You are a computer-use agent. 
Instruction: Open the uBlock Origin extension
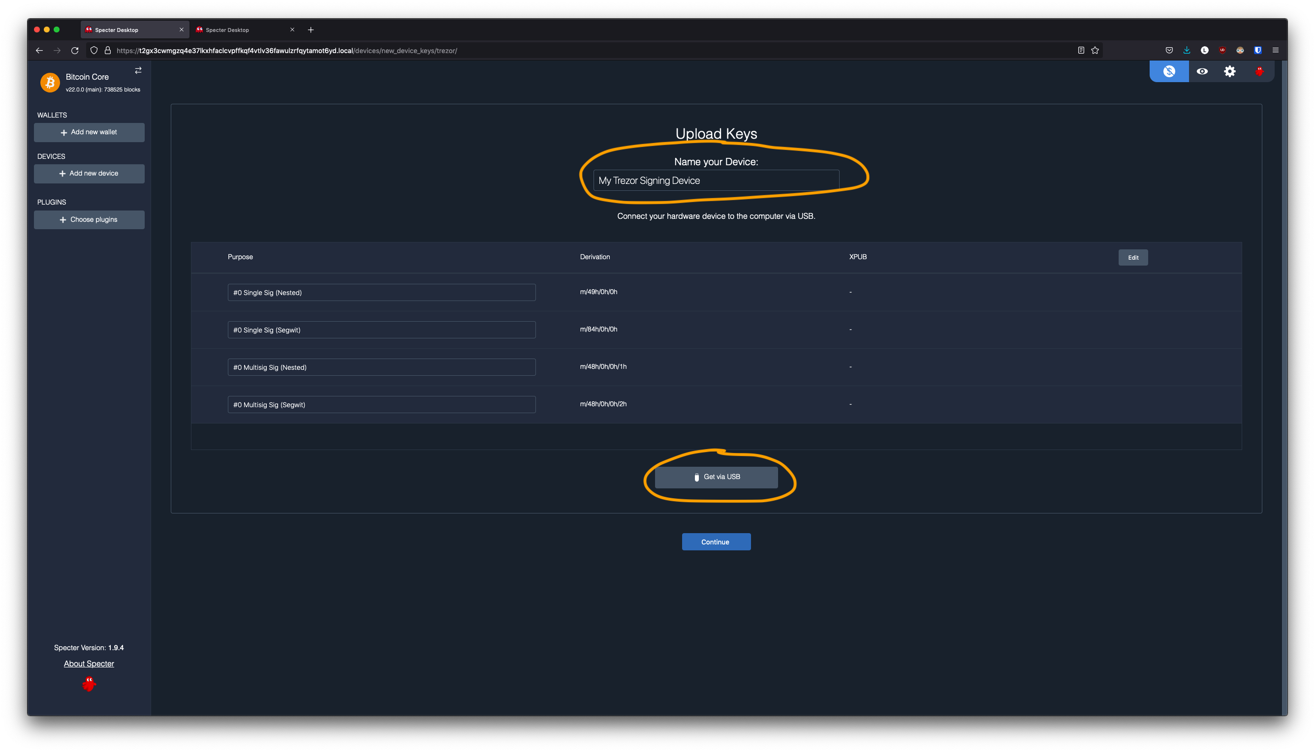1222,50
